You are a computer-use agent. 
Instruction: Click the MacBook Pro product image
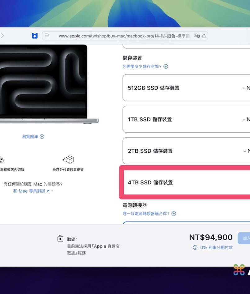[x=43, y=84]
